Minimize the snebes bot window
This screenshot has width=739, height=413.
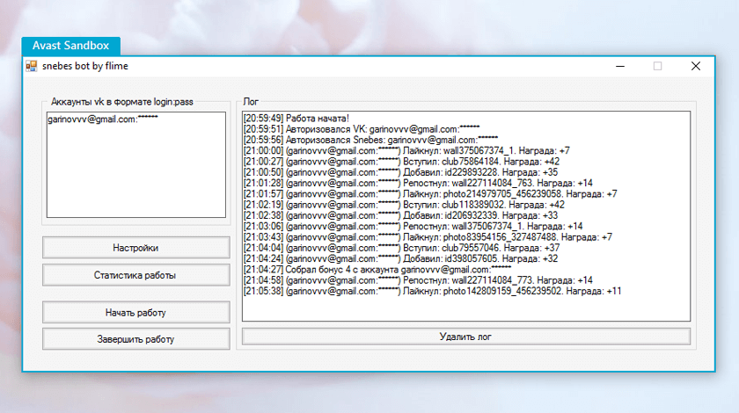tap(620, 67)
